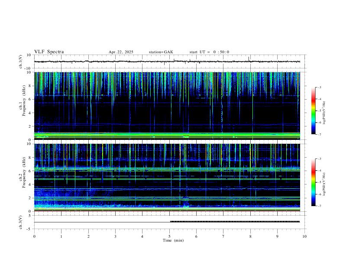
Task: Click the 10 tick on the Time axis
Action: (304, 236)
